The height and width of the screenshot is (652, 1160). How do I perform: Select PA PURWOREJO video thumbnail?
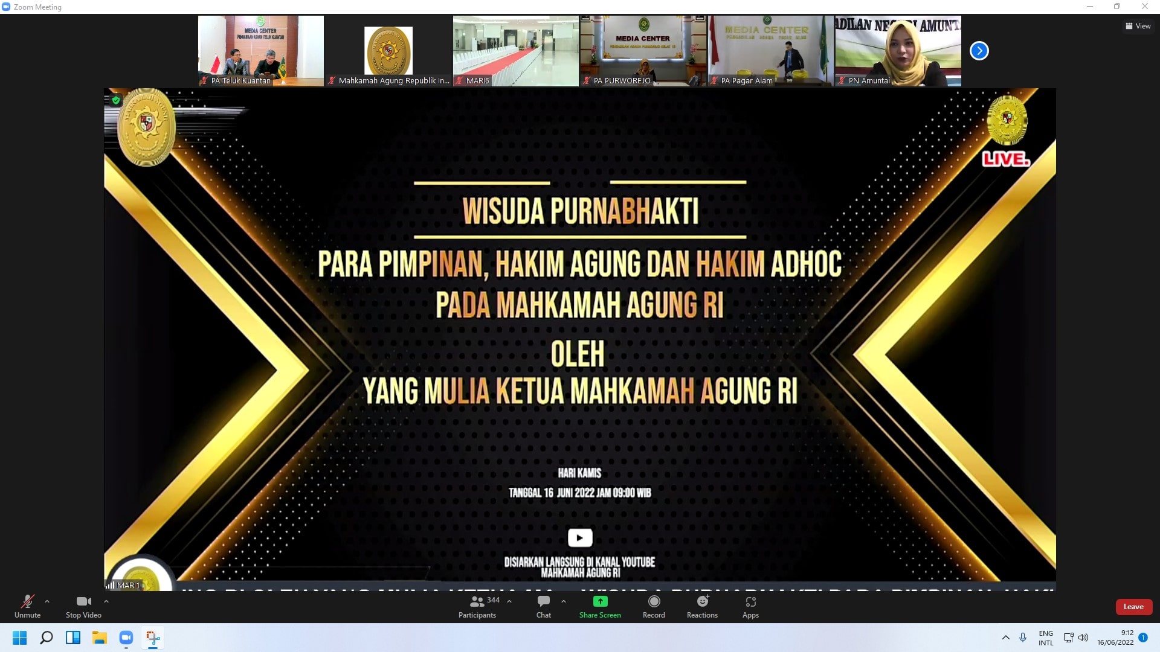coord(643,51)
